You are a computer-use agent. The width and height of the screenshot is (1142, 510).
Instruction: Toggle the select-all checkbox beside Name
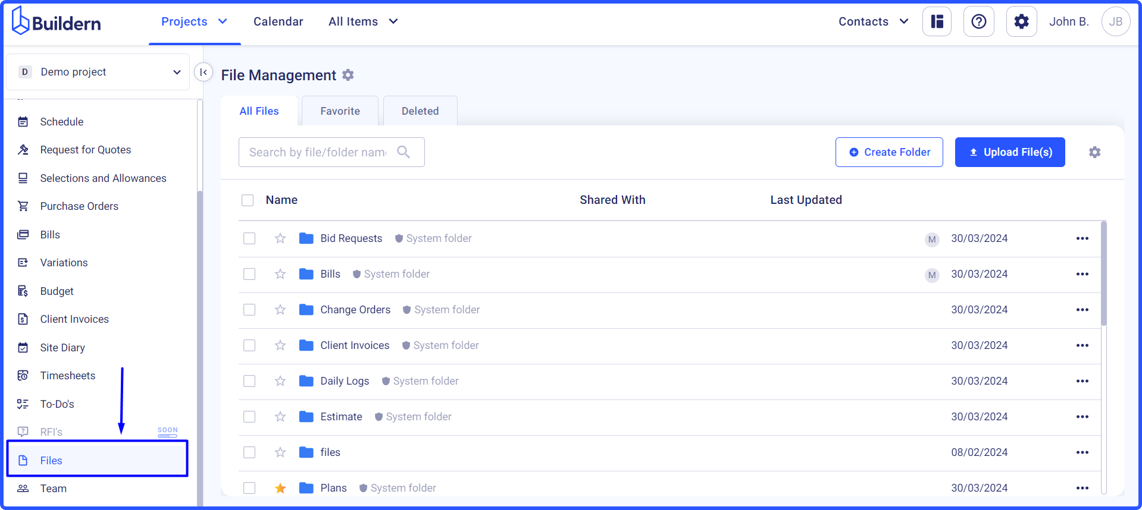pyautogui.click(x=248, y=200)
